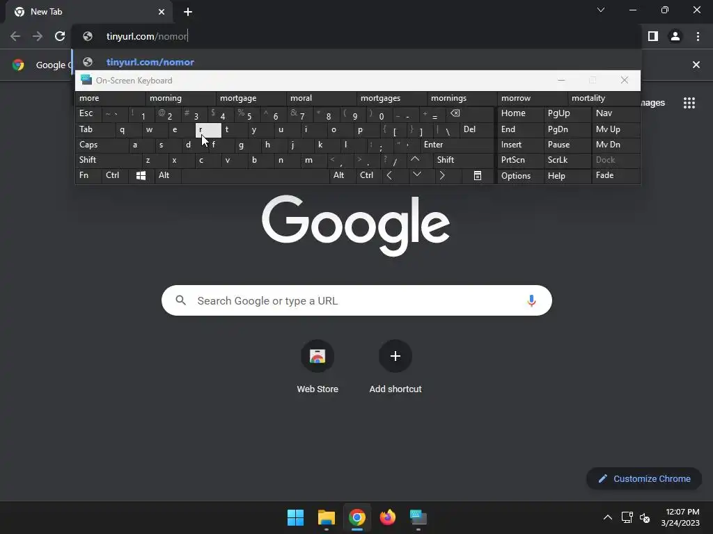This screenshot has height=534, width=713.
Task: Tap the left arrow key on keyboard
Action: [x=389, y=175]
